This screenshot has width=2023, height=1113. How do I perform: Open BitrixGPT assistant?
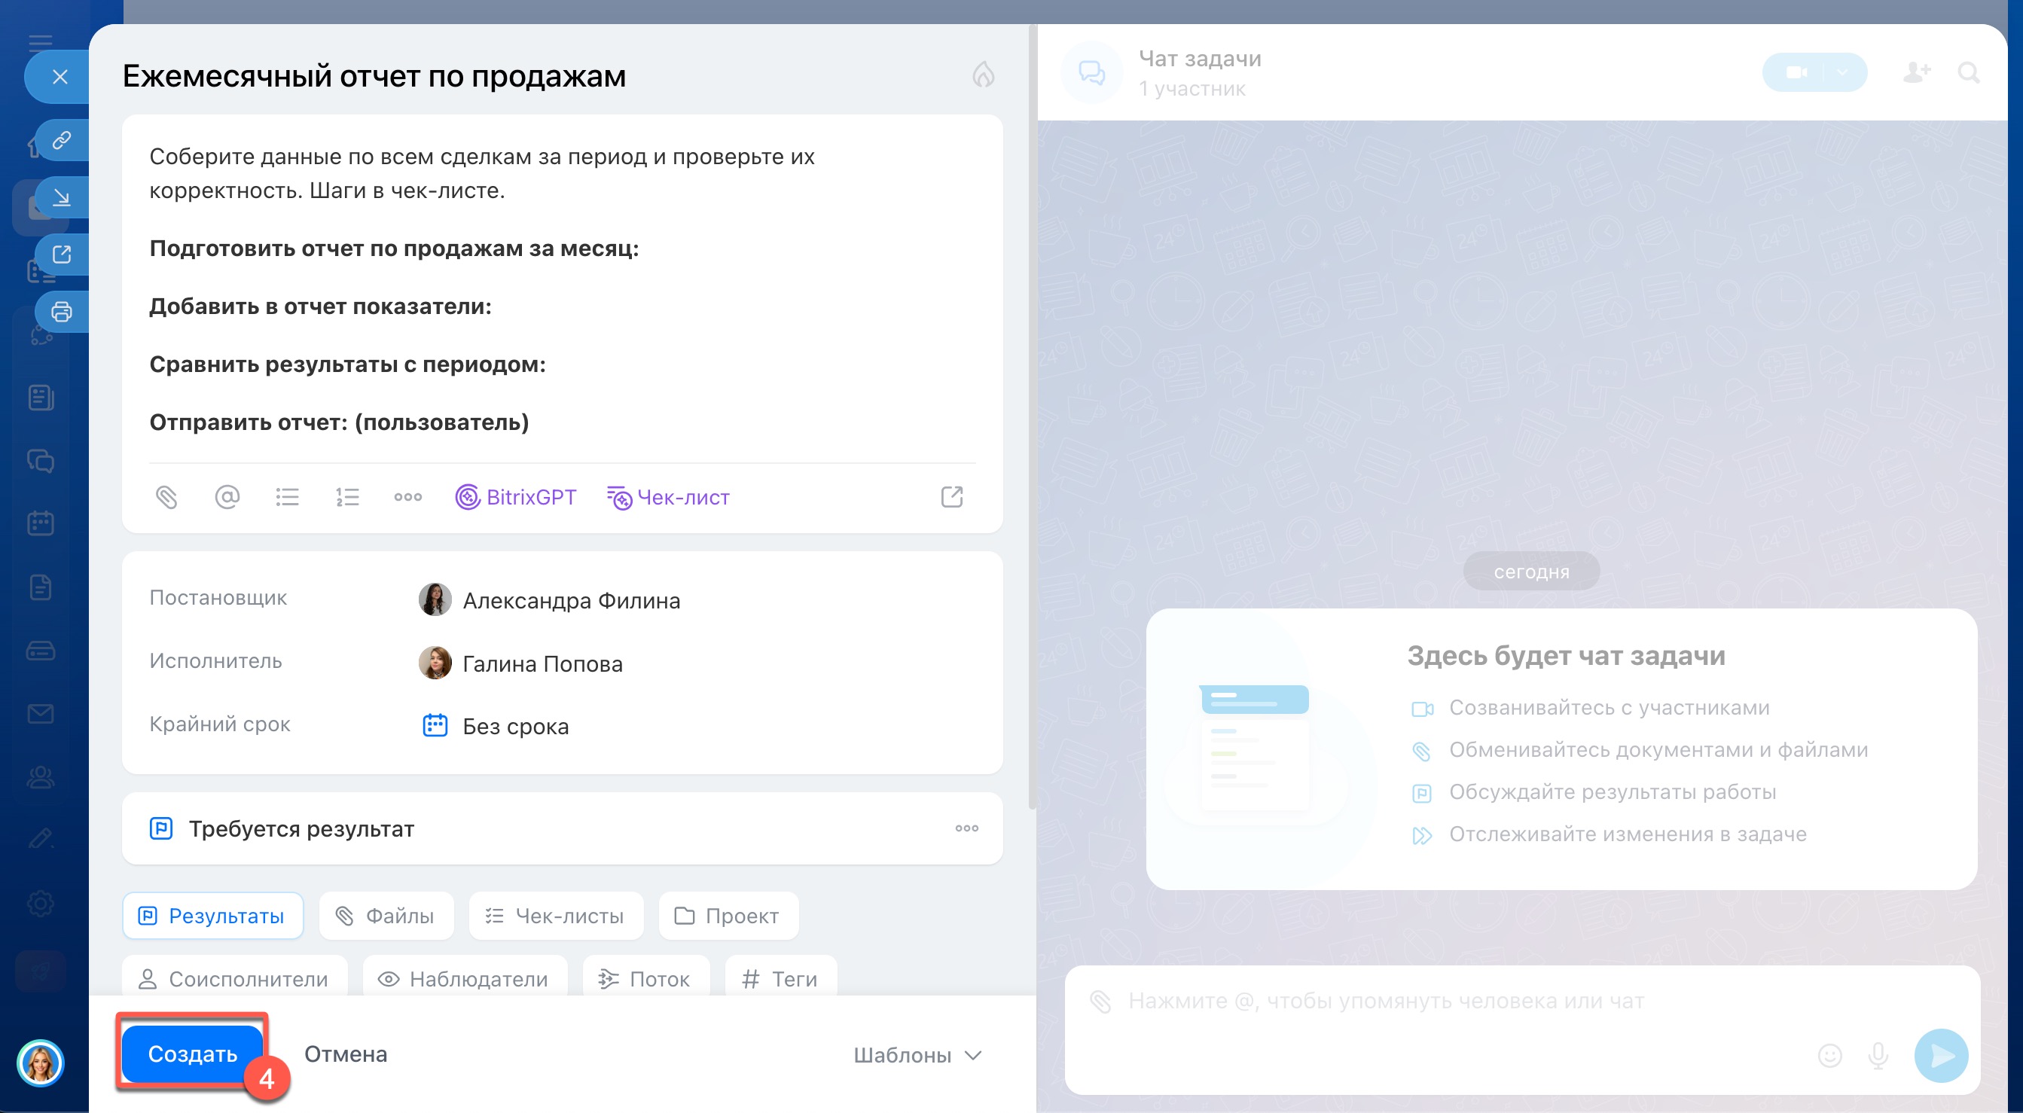(x=516, y=497)
